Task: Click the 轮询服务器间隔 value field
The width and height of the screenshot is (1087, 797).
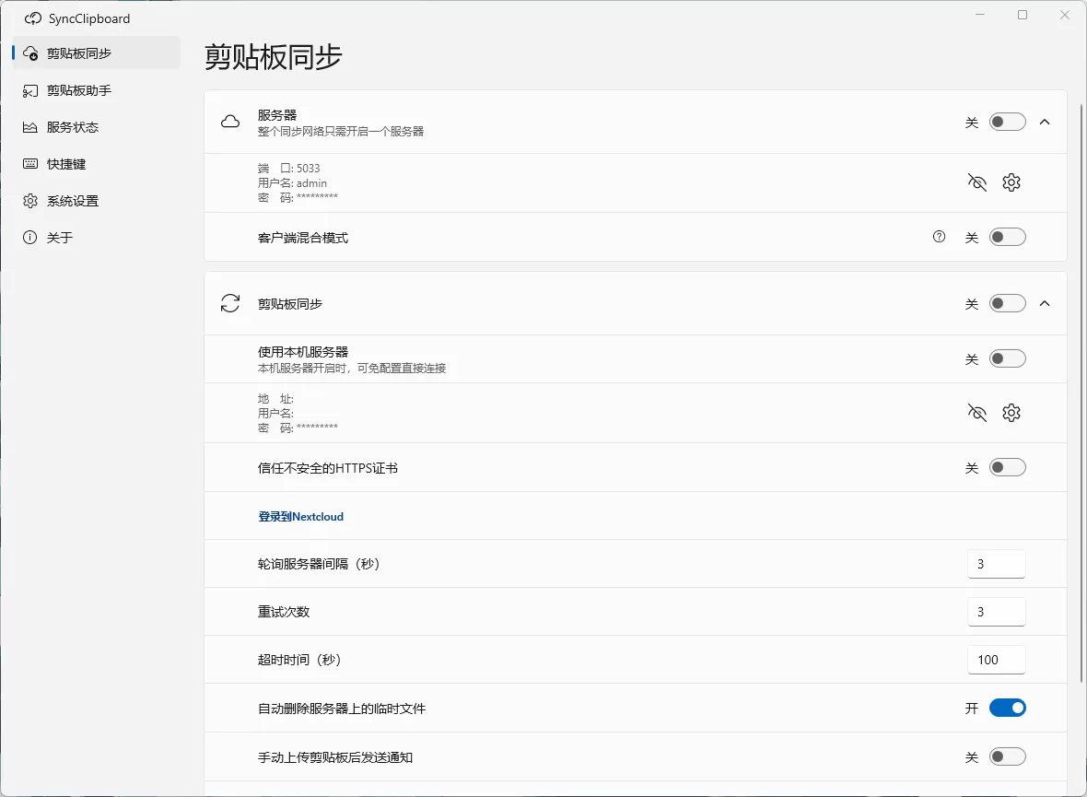Action: pos(996,564)
